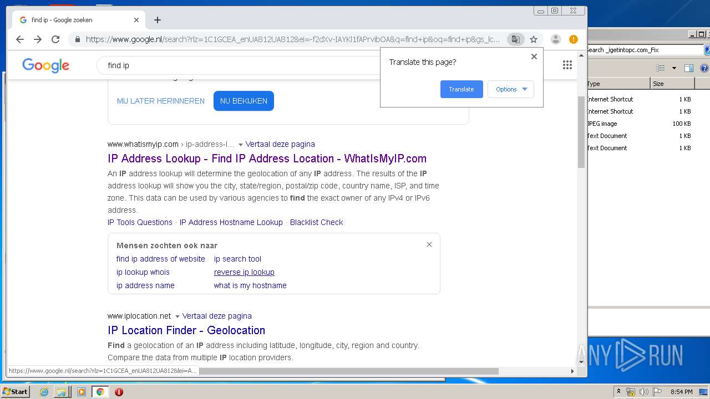Image resolution: width=710 pixels, height=399 pixels.
Task: Open the 'IP Address Hostname Lookup' sitelink
Action: coord(231,222)
